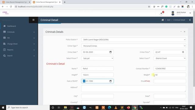This screenshot has height=110, width=195.
Task: Click the home breadcrumb icon
Action: pyautogui.click(x=162, y=20)
